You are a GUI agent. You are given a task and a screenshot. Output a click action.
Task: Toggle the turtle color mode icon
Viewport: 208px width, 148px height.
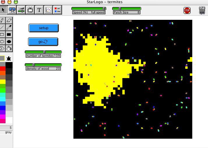pos(9,59)
